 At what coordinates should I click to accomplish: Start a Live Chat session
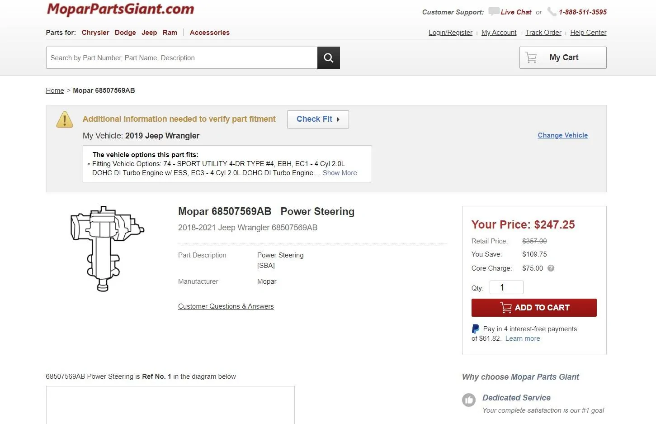516,12
